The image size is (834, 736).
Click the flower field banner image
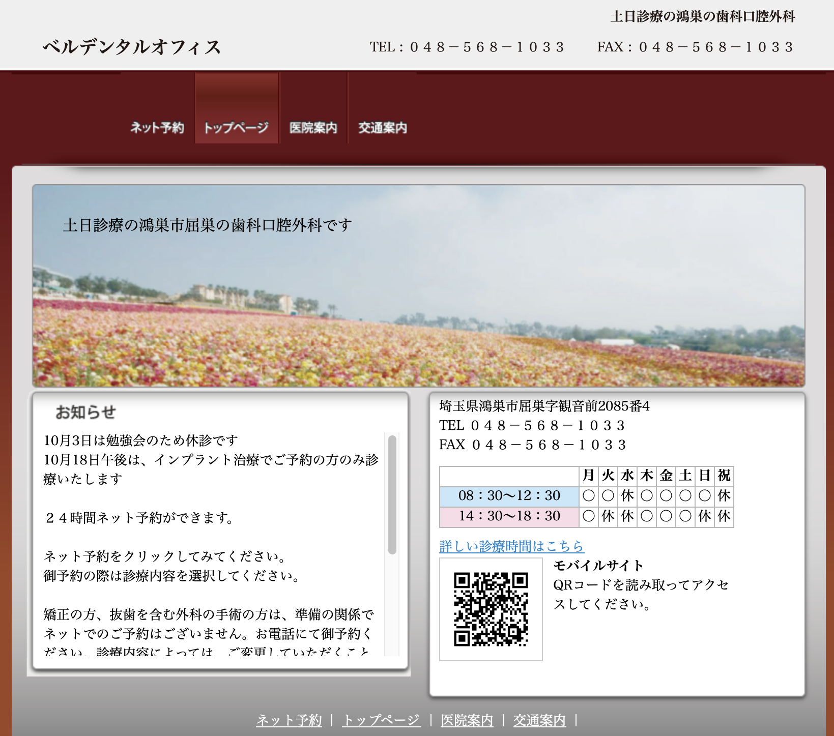pos(418,305)
